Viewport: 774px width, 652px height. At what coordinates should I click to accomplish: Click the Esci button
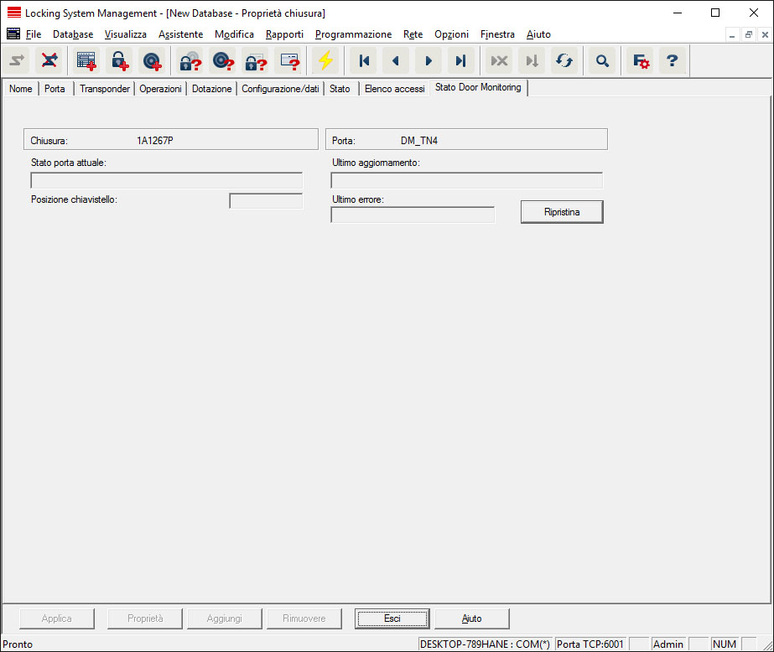click(392, 618)
